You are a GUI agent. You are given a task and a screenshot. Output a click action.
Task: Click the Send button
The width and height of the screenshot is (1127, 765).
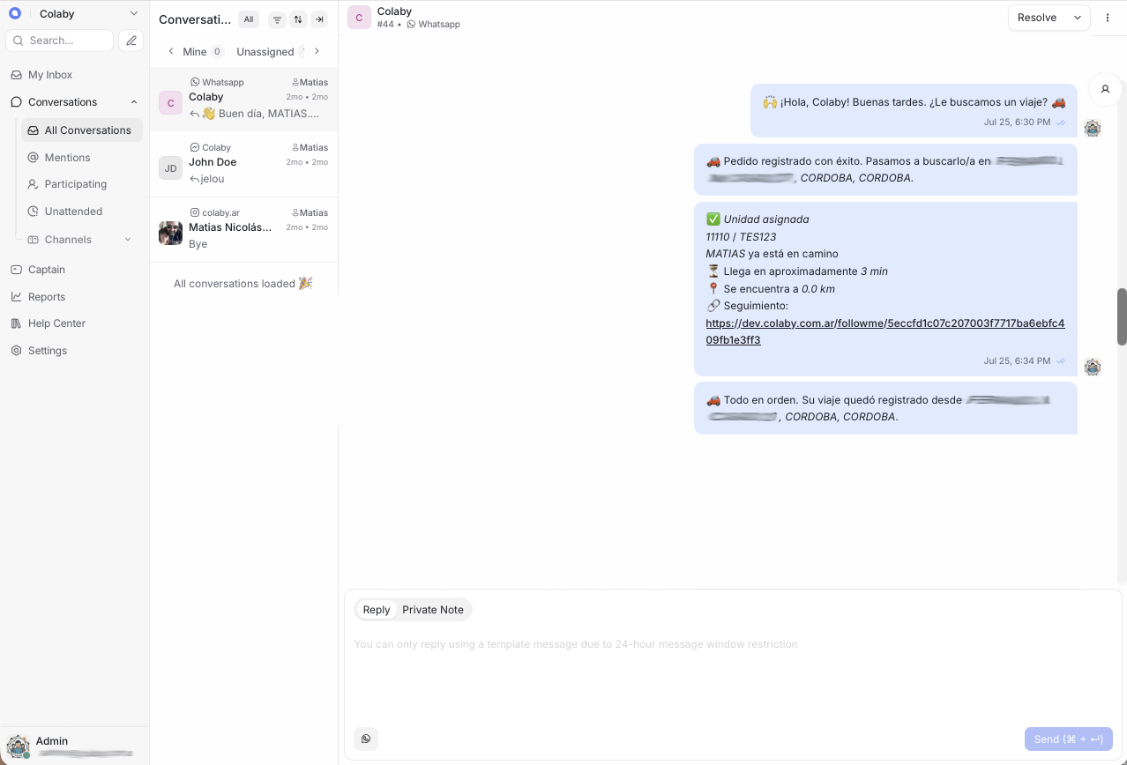[x=1069, y=739]
